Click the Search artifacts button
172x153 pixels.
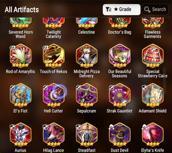click(155, 10)
